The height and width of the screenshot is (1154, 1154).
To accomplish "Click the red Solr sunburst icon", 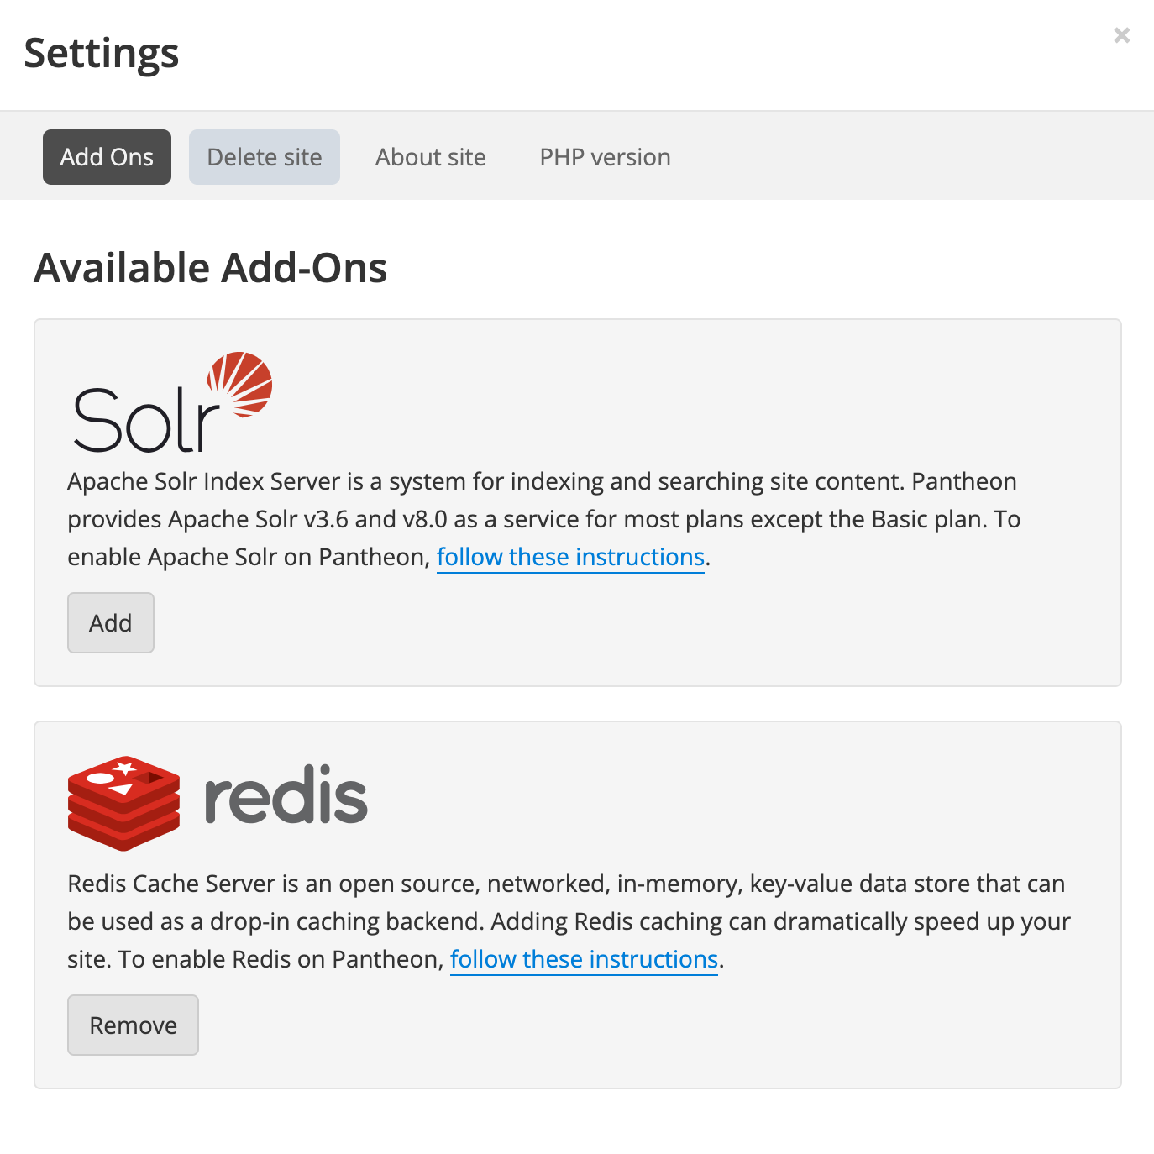I will click(x=241, y=384).
